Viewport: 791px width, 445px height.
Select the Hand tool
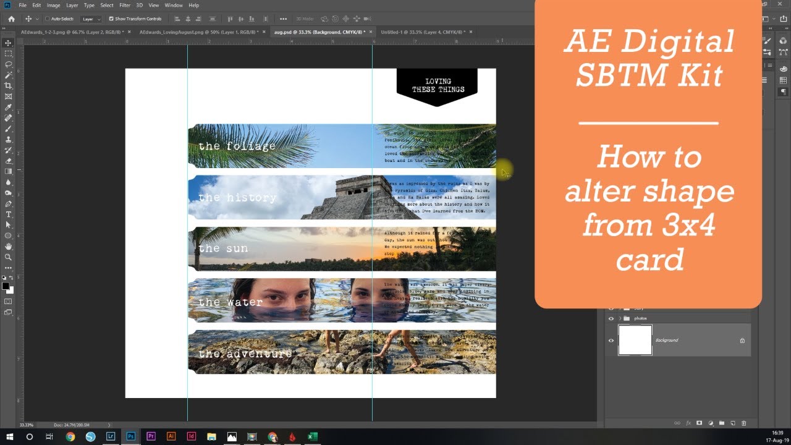coord(8,247)
